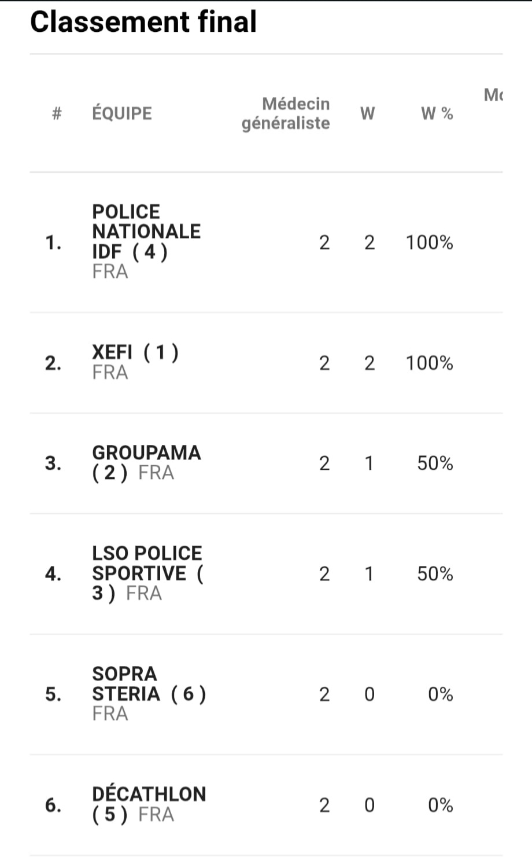532x857 pixels.
Task: Click the Médecin généraliste column header
Action: (x=286, y=113)
